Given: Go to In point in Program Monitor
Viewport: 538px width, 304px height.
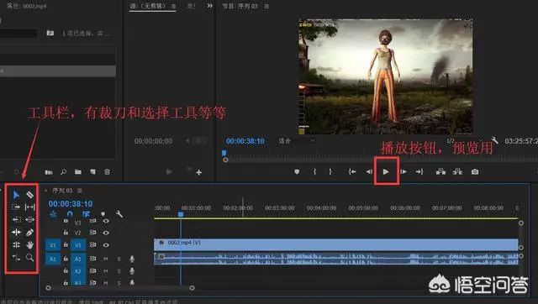Looking at the screenshot, I should [352, 171].
